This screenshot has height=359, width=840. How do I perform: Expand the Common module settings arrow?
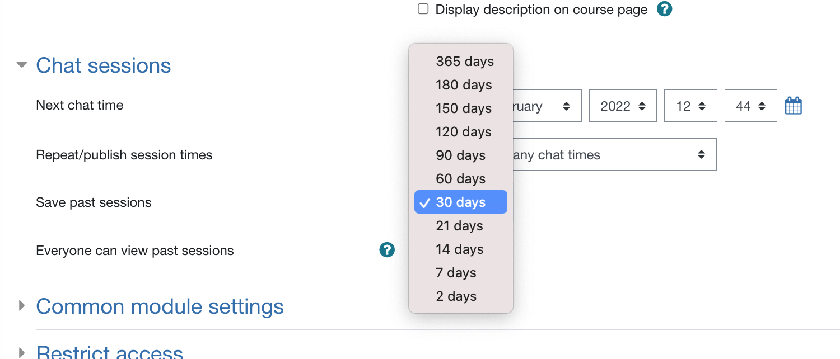tap(22, 305)
